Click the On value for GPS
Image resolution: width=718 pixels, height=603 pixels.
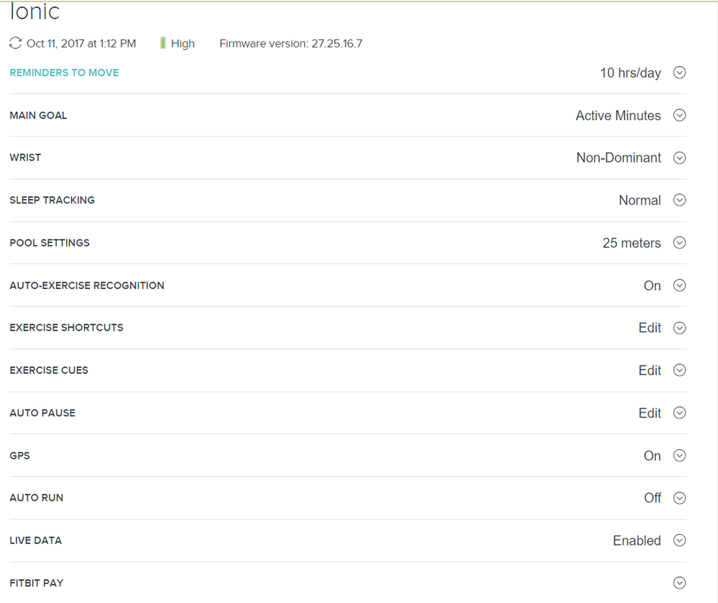pos(652,456)
